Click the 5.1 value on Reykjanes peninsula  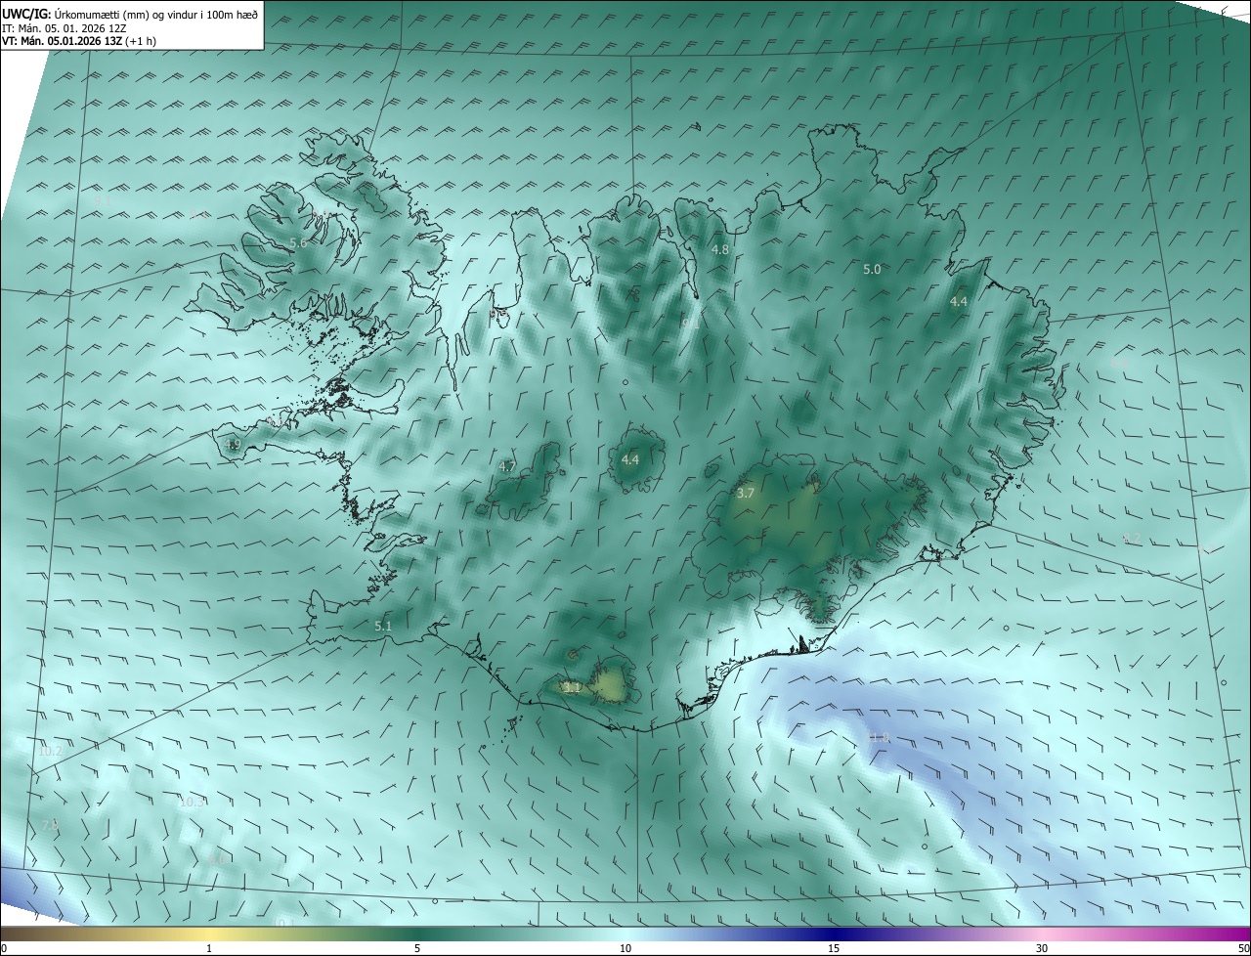coord(383,626)
